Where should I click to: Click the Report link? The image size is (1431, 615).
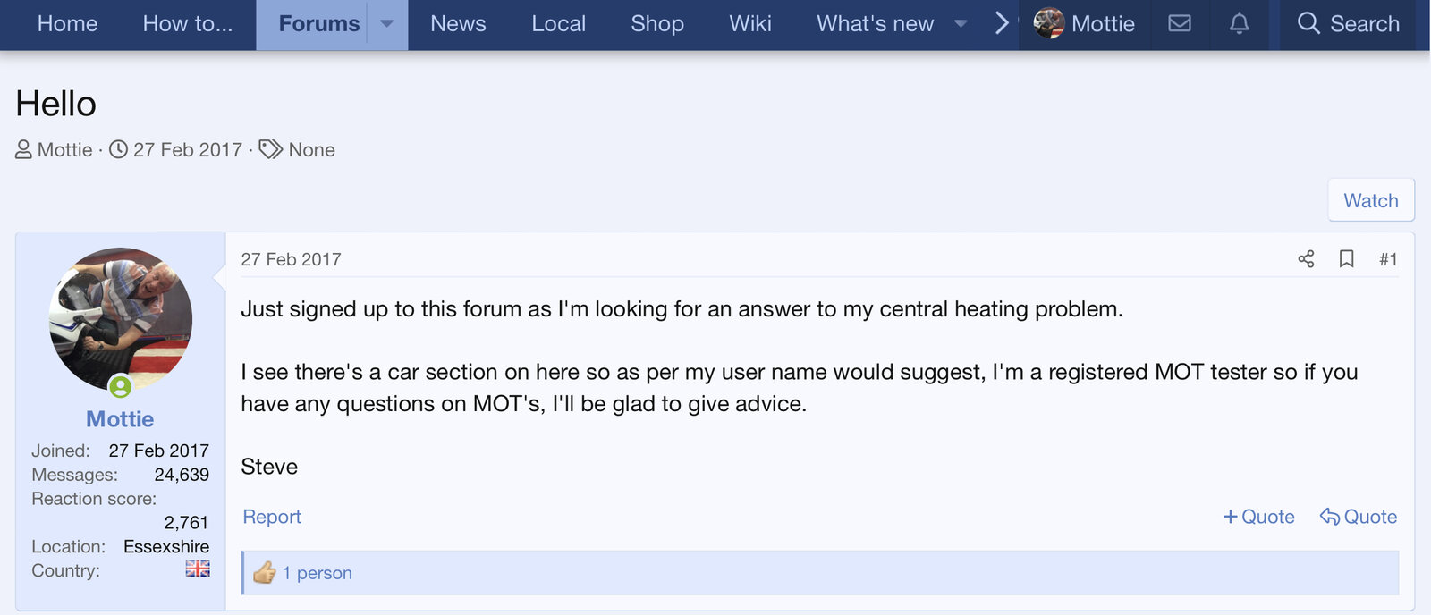click(x=272, y=517)
